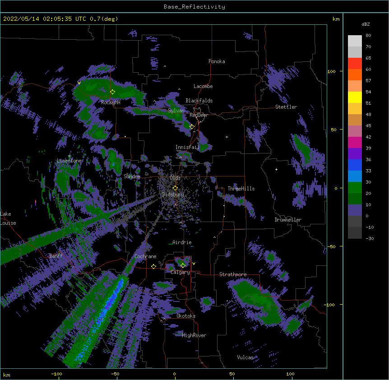Image resolution: width=389 pixels, height=380 pixels.
Task: Click the Didsbury city label
Action: point(173,195)
